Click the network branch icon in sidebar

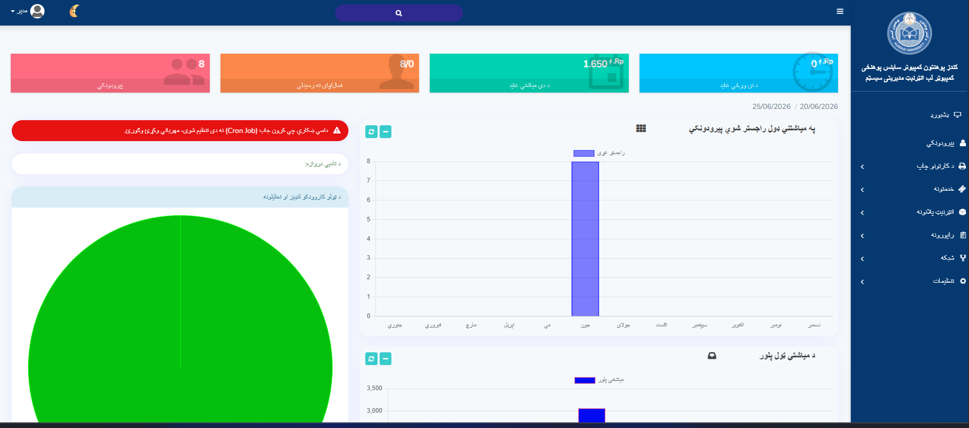click(963, 258)
